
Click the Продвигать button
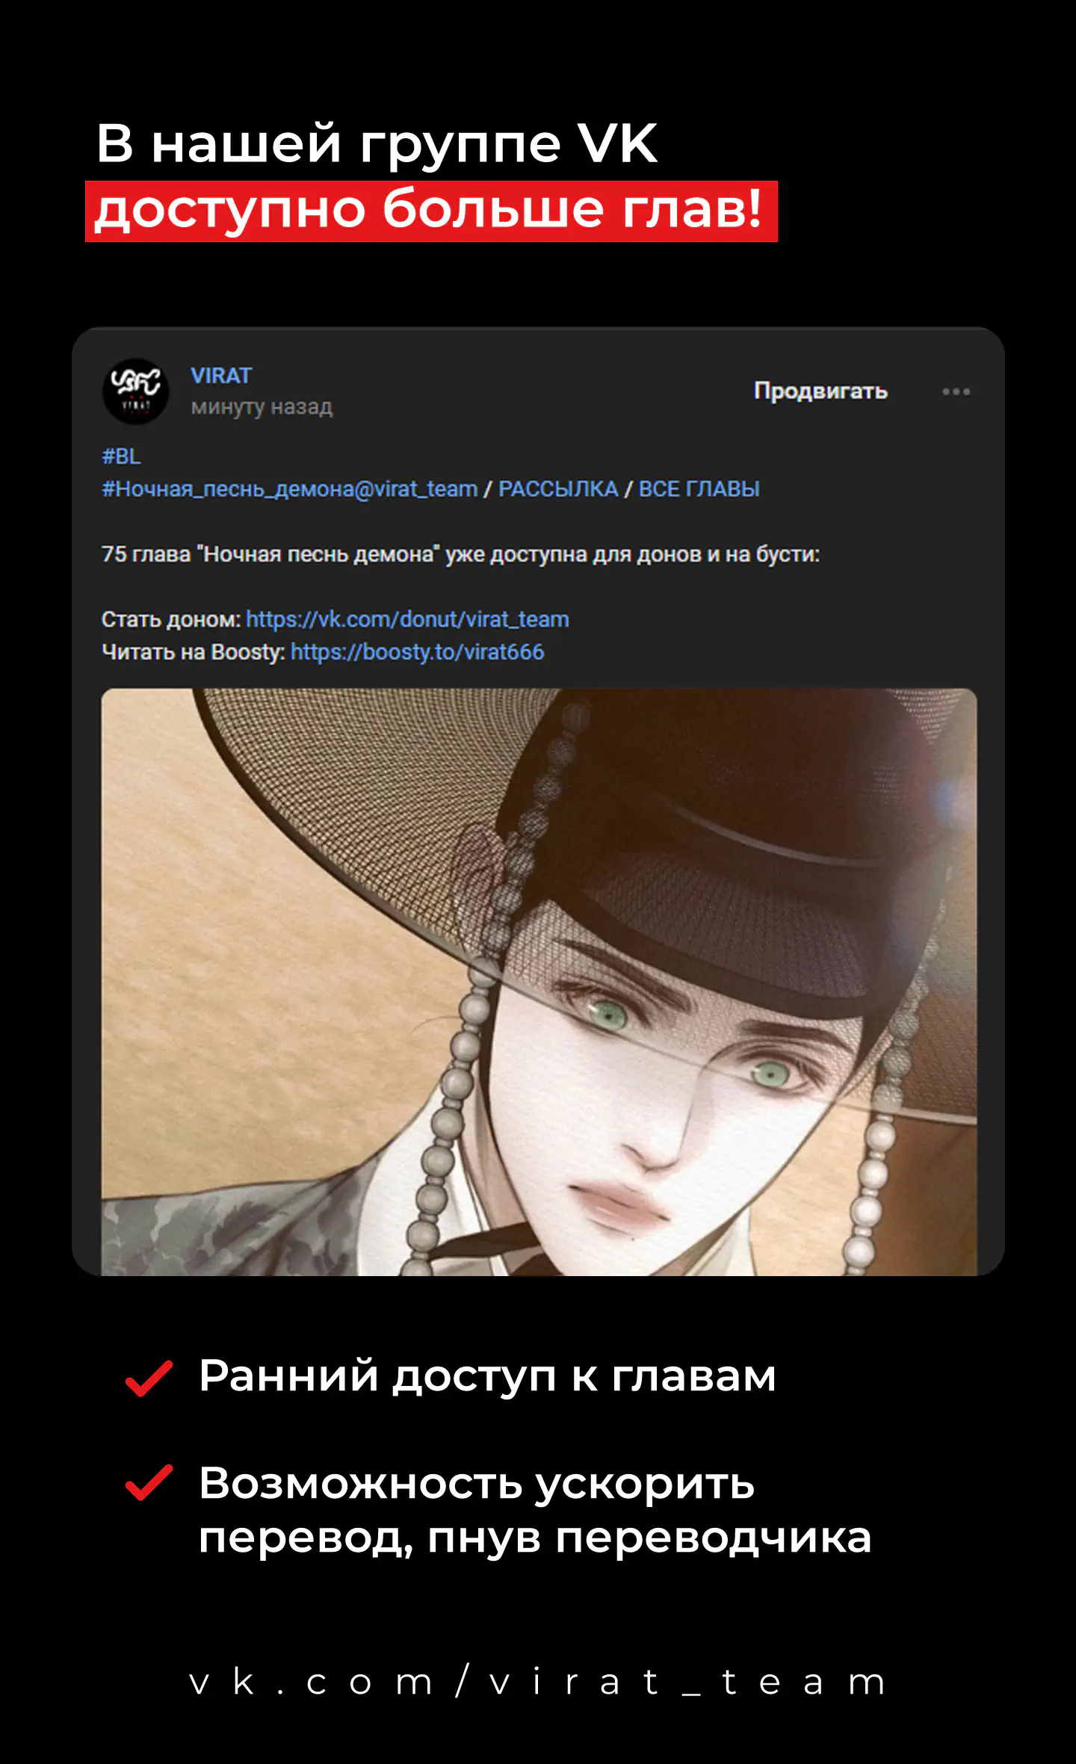tap(820, 391)
